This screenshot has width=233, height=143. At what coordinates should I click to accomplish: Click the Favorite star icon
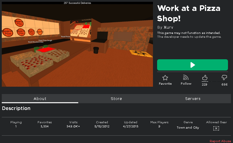tap(165, 78)
